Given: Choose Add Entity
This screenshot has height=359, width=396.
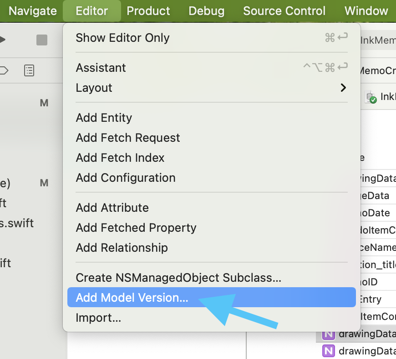Looking at the screenshot, I should pyautogui.click(x=212, y=118).
